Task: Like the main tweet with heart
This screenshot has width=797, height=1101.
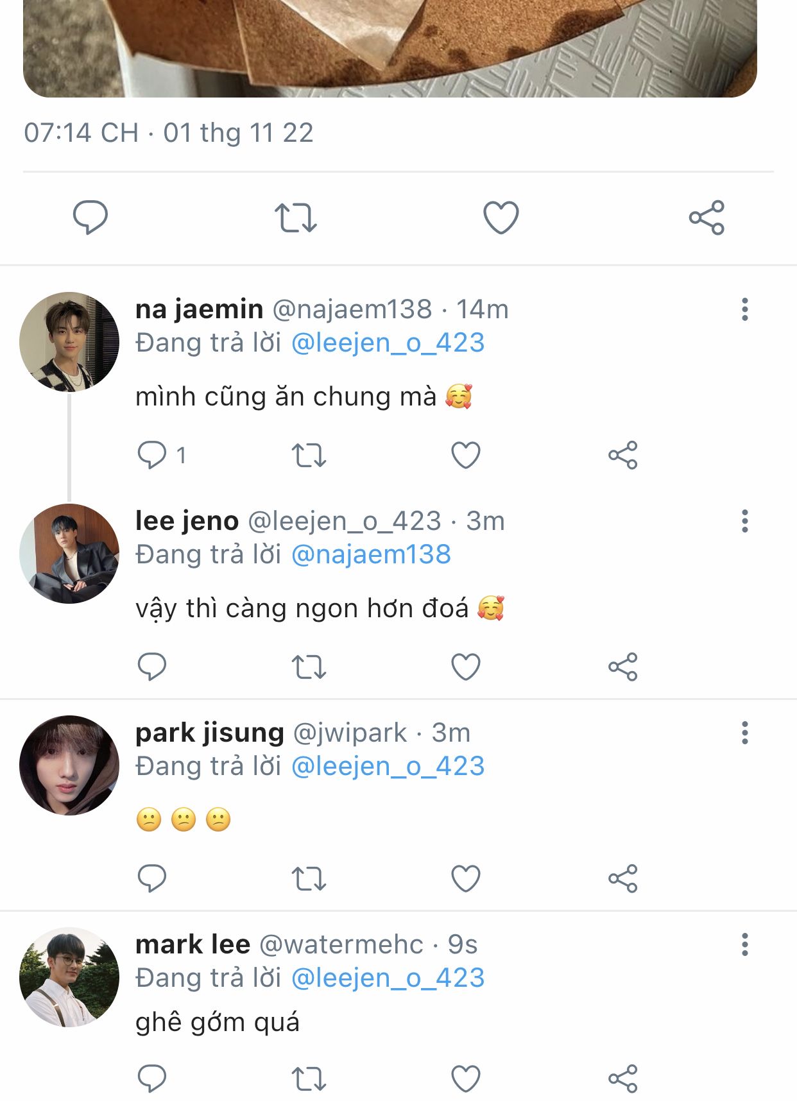Action: point(501,218)
